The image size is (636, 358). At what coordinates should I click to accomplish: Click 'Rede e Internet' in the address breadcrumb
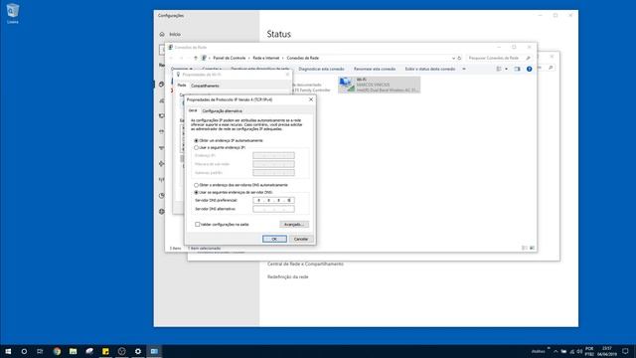pos(266,58)
